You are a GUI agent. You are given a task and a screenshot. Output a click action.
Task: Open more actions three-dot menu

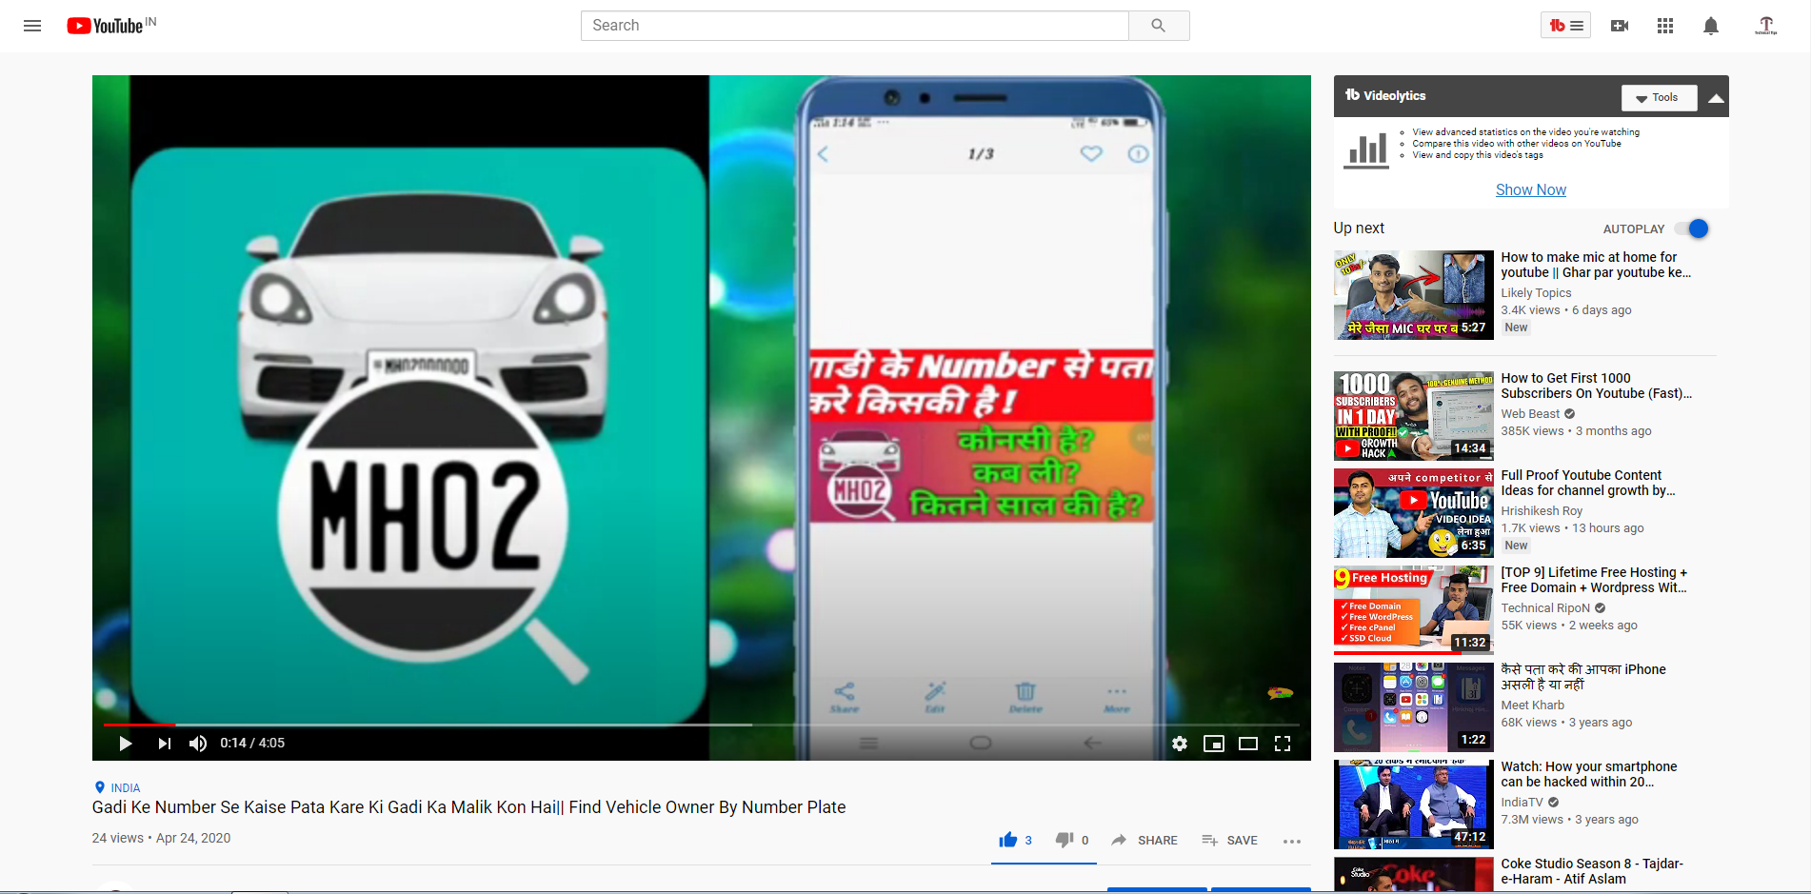[1292, 841]
